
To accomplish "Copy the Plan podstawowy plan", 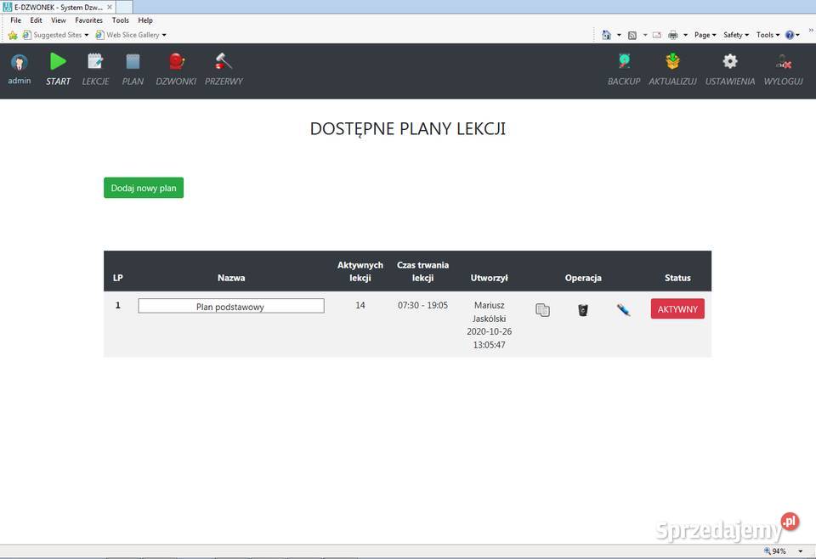I will pos(542,310).
